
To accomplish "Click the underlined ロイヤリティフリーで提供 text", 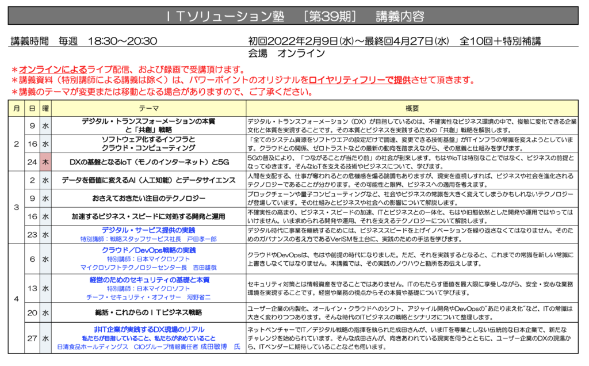I will pyautogui.click(x=359, y=80).
